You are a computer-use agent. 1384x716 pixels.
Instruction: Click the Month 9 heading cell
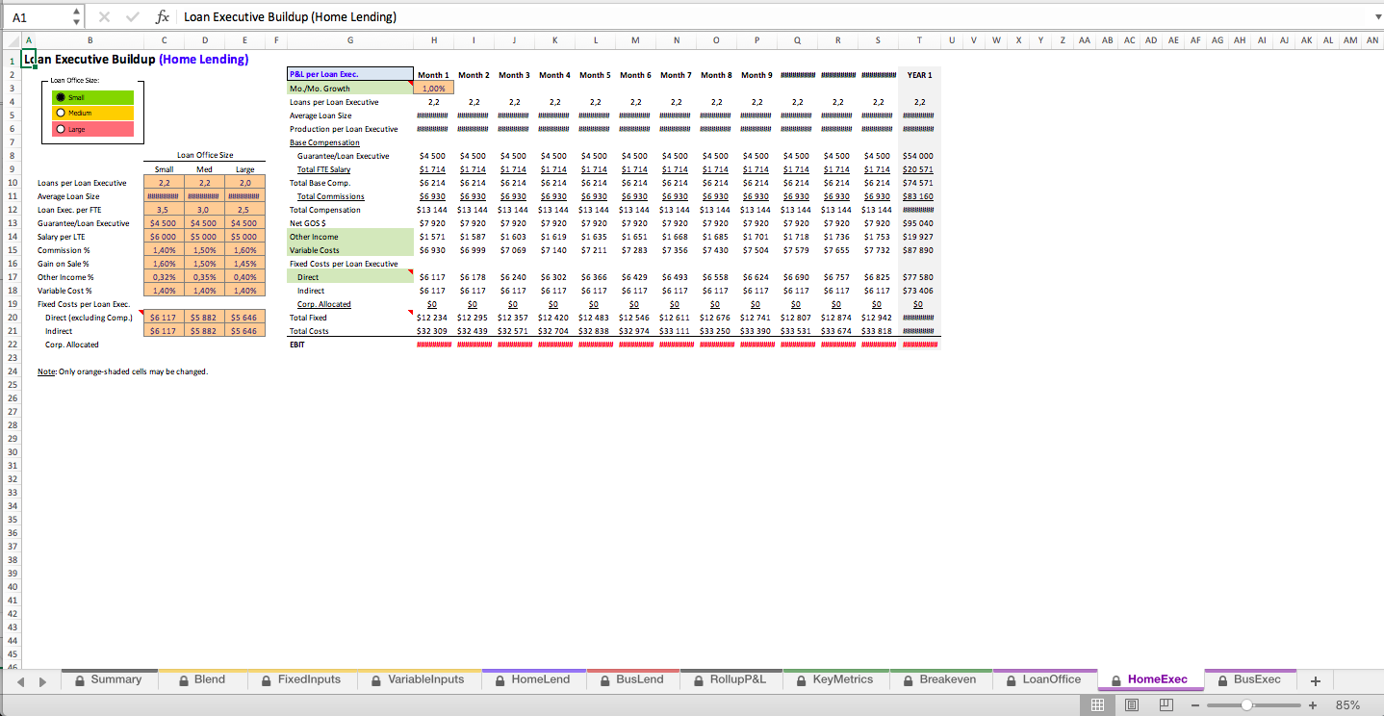[756, 74]
